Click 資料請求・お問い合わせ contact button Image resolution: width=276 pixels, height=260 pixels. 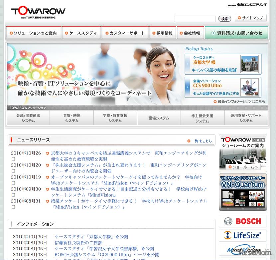pyautogui.click(x=236, y=32)
